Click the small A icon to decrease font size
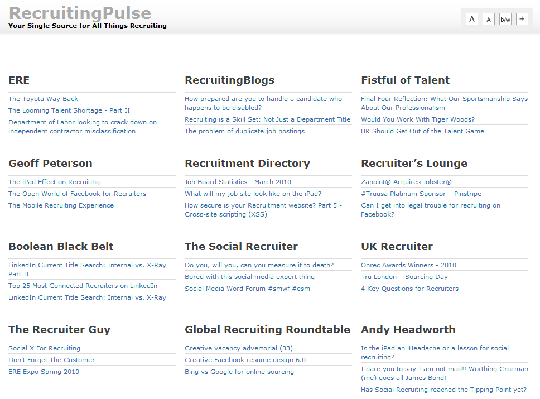 [x=488, y=18]
